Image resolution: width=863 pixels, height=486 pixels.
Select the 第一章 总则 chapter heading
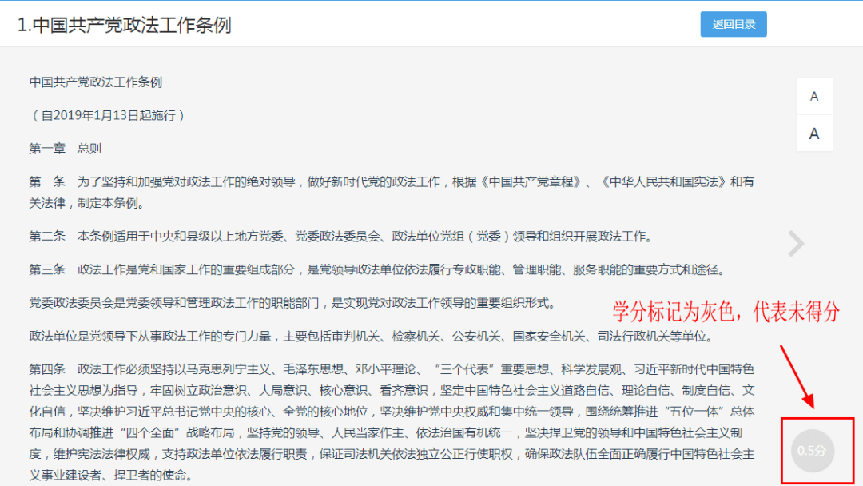pyautogui.click(x=66, y=149)
